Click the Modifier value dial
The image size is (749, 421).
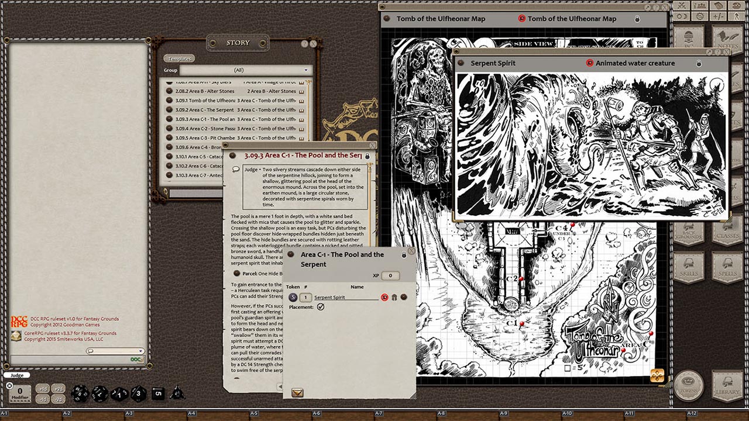tap(19, 392)
